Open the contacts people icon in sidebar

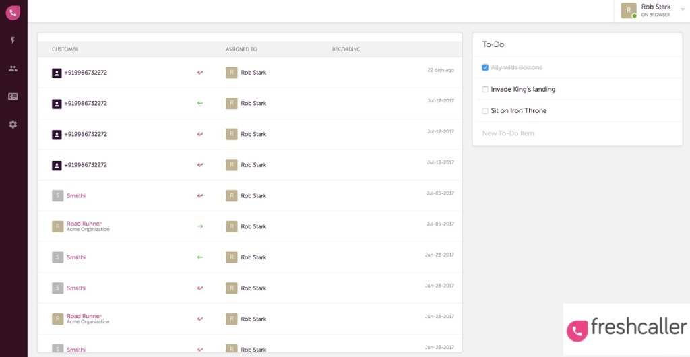[x=13, y=69]
